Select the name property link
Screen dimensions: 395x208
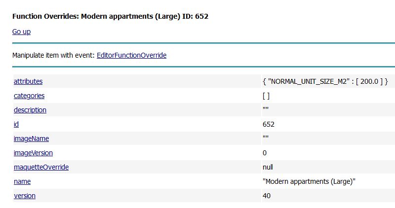point(22,181)
